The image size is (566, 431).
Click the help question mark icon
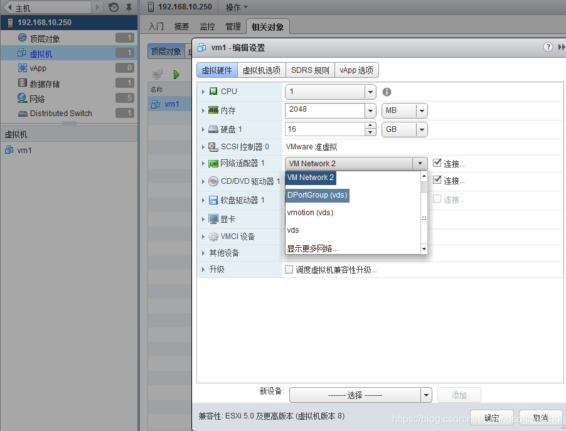548,47
